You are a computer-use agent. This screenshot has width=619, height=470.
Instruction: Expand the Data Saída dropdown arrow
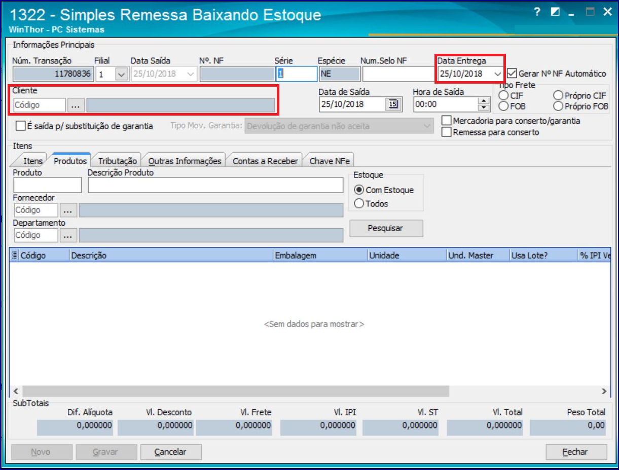coord(191,74)
